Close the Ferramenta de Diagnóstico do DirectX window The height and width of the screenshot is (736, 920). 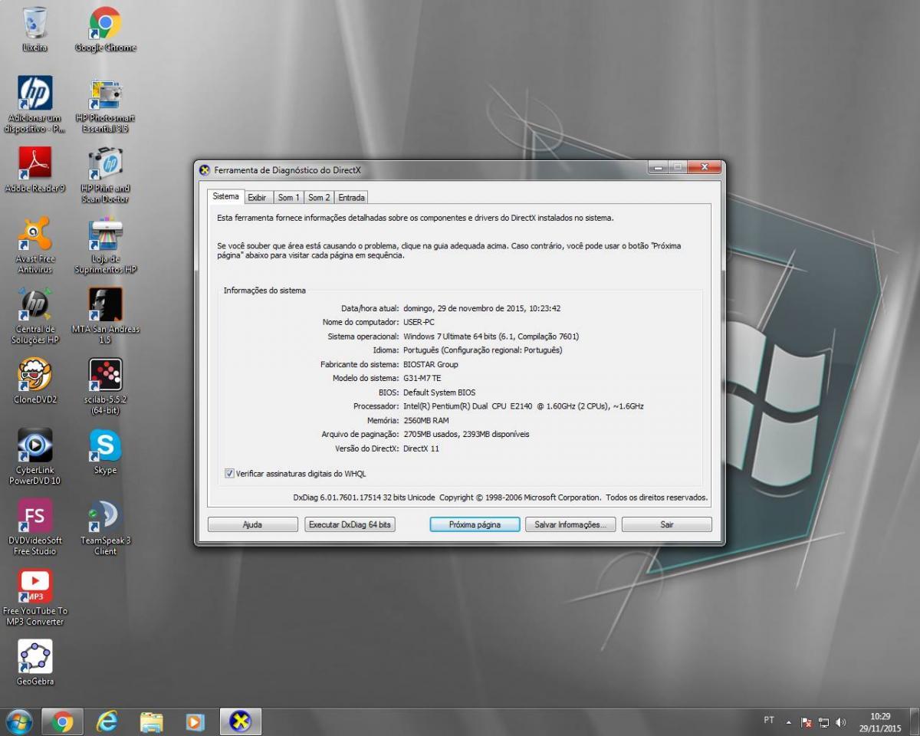click(x=704, y=167)
